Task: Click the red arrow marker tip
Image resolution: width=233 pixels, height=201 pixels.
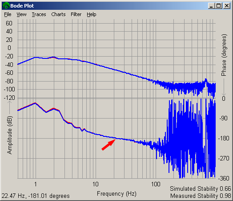Action: [115, 139]
